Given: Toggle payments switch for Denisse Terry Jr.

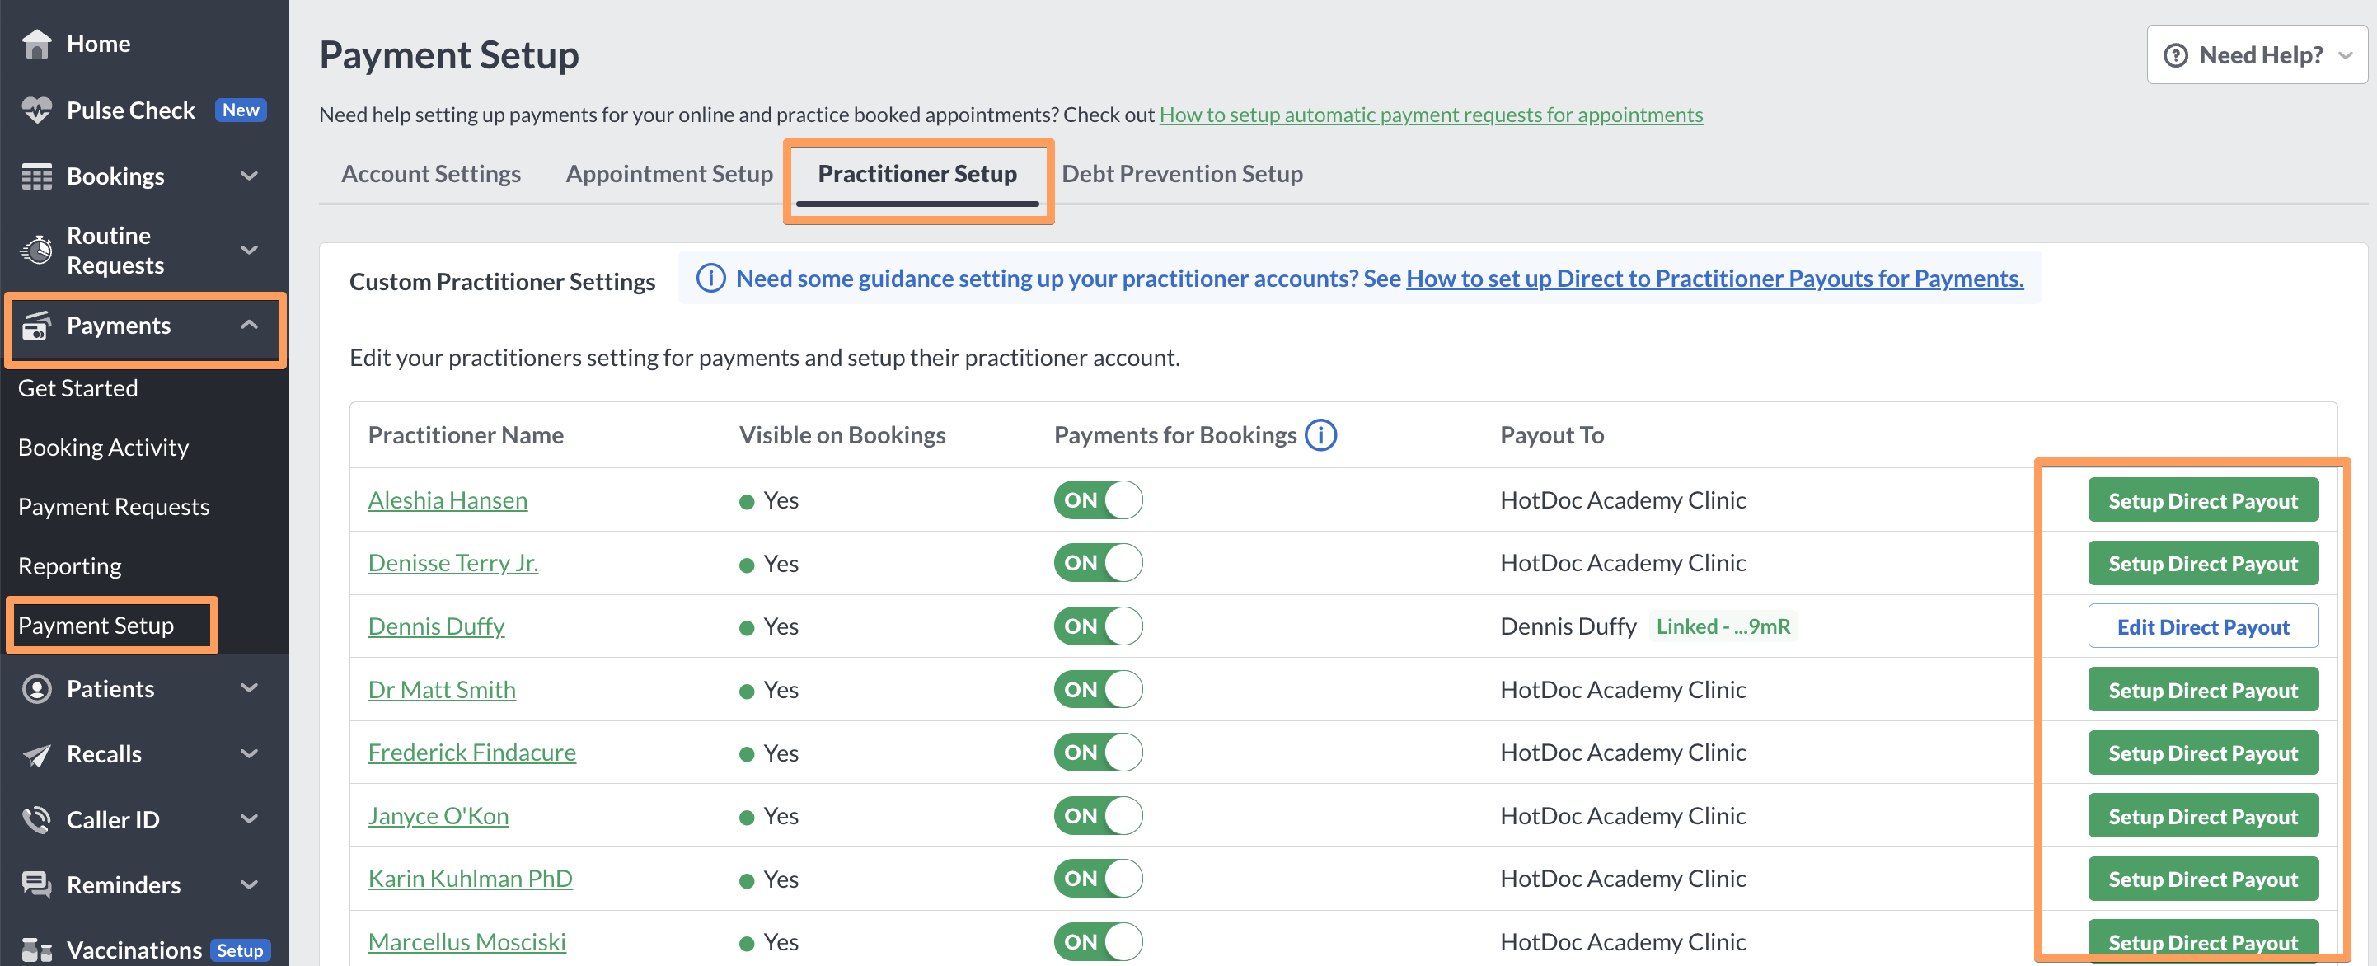Looking at the screenshot, I should click(x=1098, y=563).
